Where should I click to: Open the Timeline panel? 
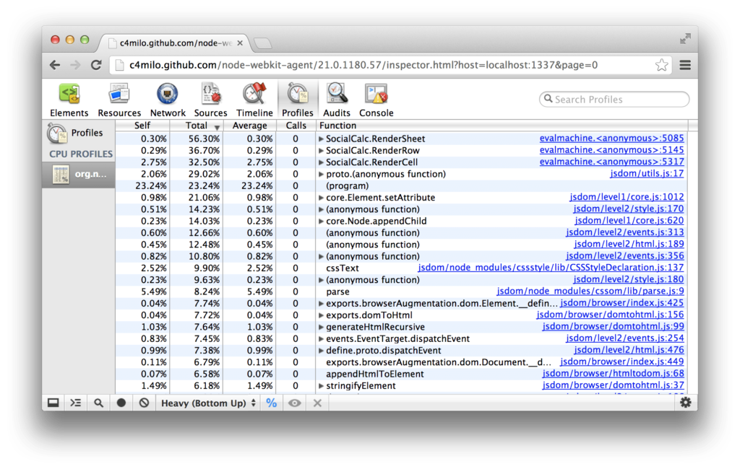pyautogui.click(x=254, y=99)
